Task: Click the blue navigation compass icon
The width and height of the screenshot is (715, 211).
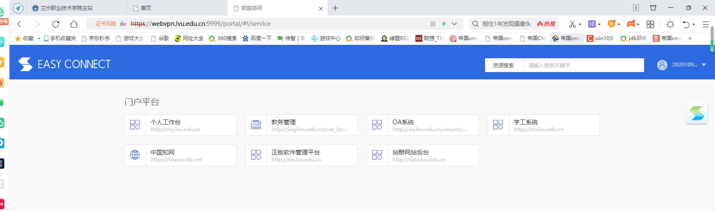Action: pyautogui.click(x=18, y=8)
